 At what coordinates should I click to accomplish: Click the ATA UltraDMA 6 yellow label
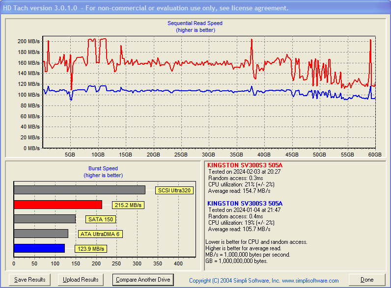click(100, 234)
